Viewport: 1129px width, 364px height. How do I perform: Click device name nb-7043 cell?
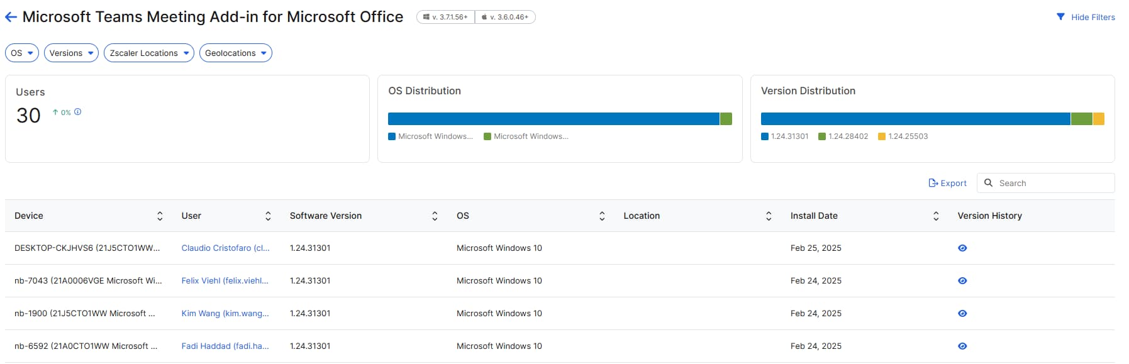point(88,281)
